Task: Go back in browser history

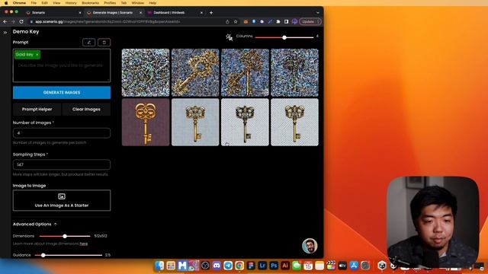Action: [x=5, y=22]
